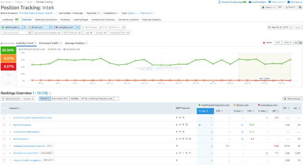The height and width of the screenshot is (168, 305).
Task: Click the green 30.36% visibility swatch
Action: 9,50
